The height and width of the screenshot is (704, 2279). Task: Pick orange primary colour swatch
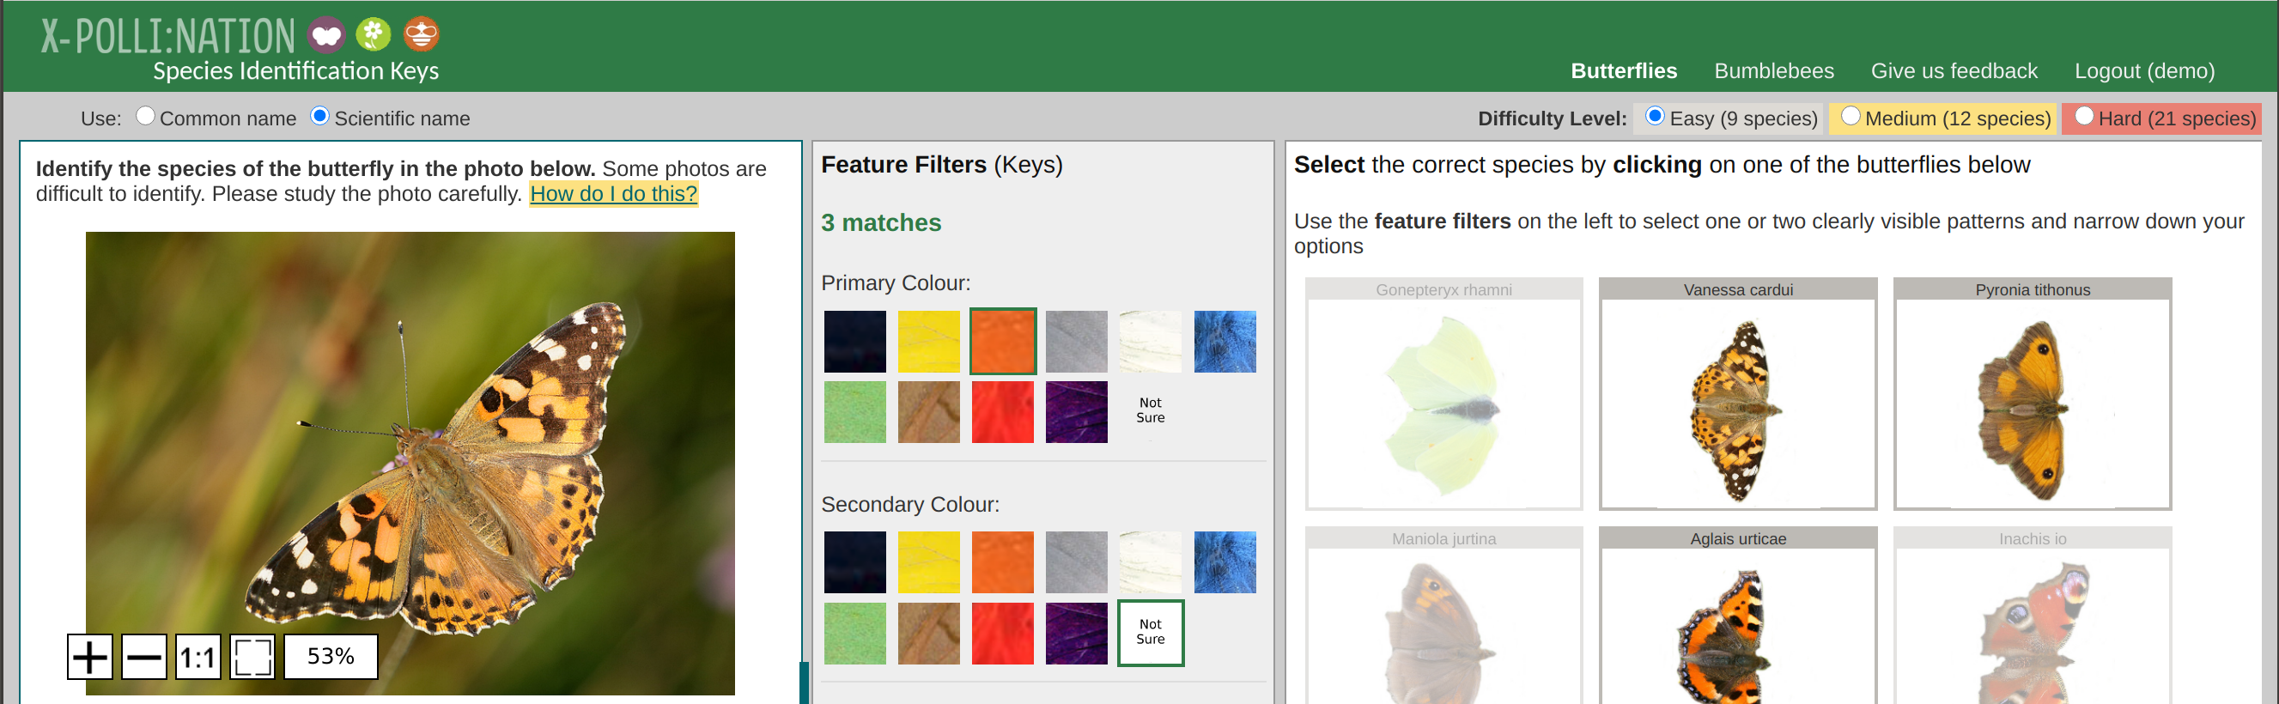click(1003, 342)
